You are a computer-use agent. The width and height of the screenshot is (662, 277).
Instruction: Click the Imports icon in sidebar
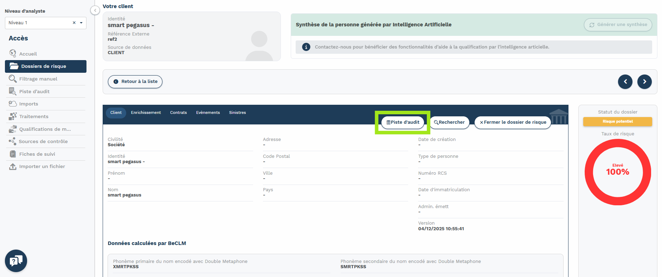coord(13,104)
